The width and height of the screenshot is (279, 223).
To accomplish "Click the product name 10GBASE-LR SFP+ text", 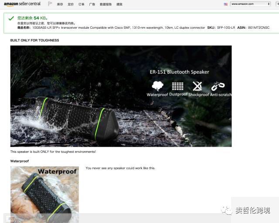I will pos(119,27).
